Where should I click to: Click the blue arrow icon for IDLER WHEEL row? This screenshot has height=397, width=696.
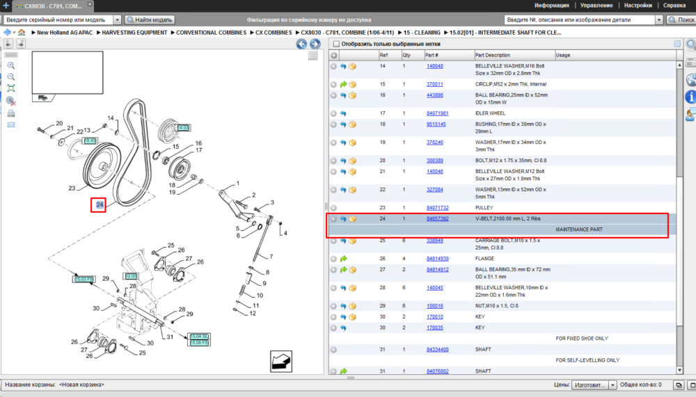(x=343, y=113)
